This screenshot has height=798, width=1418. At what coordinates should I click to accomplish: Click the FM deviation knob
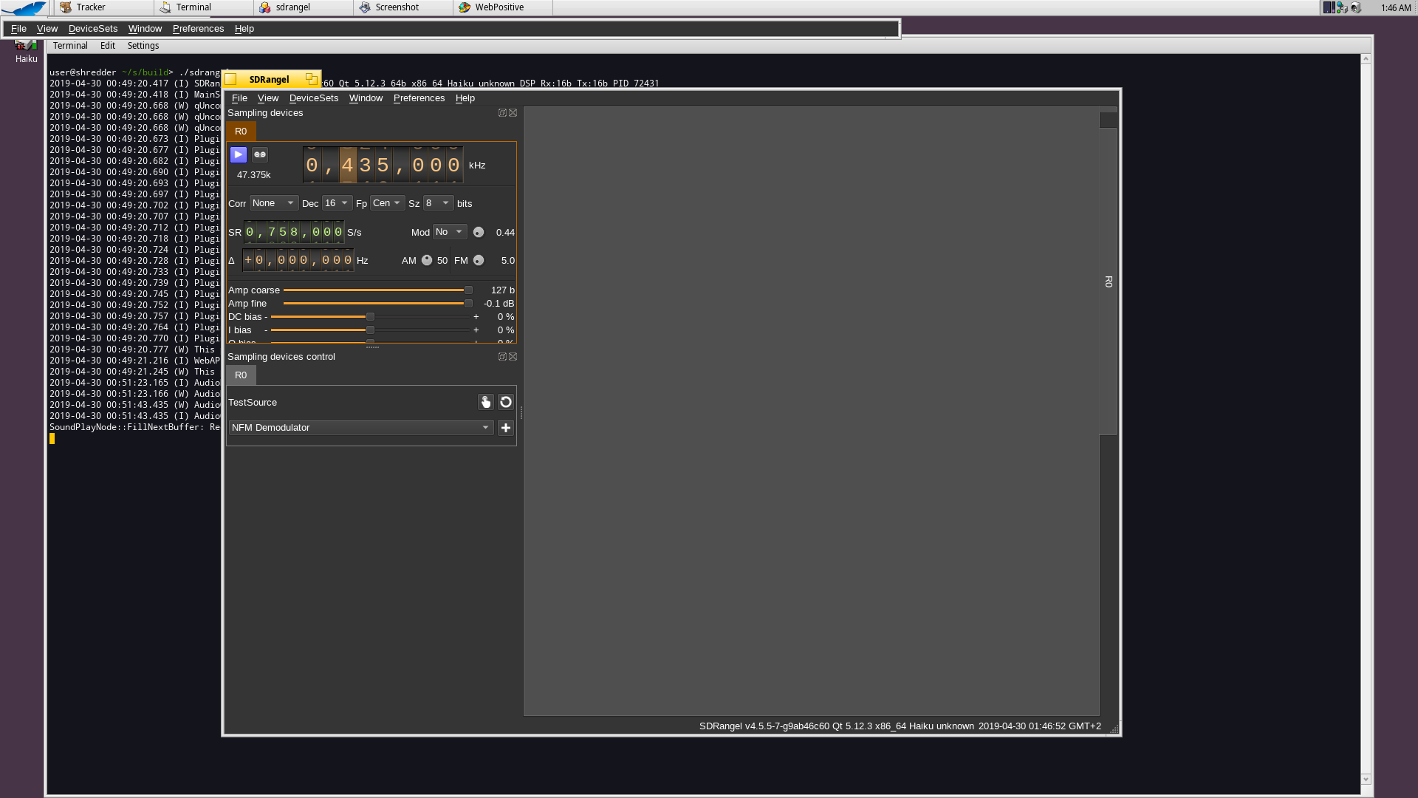click(479, 260)
